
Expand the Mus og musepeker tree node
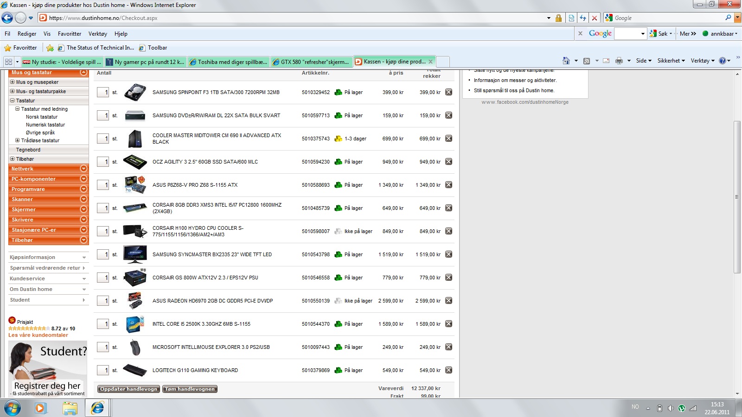click(13, 82)
